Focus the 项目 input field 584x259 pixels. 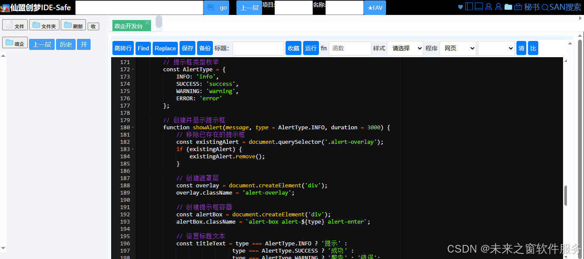(x=294, y=8)
